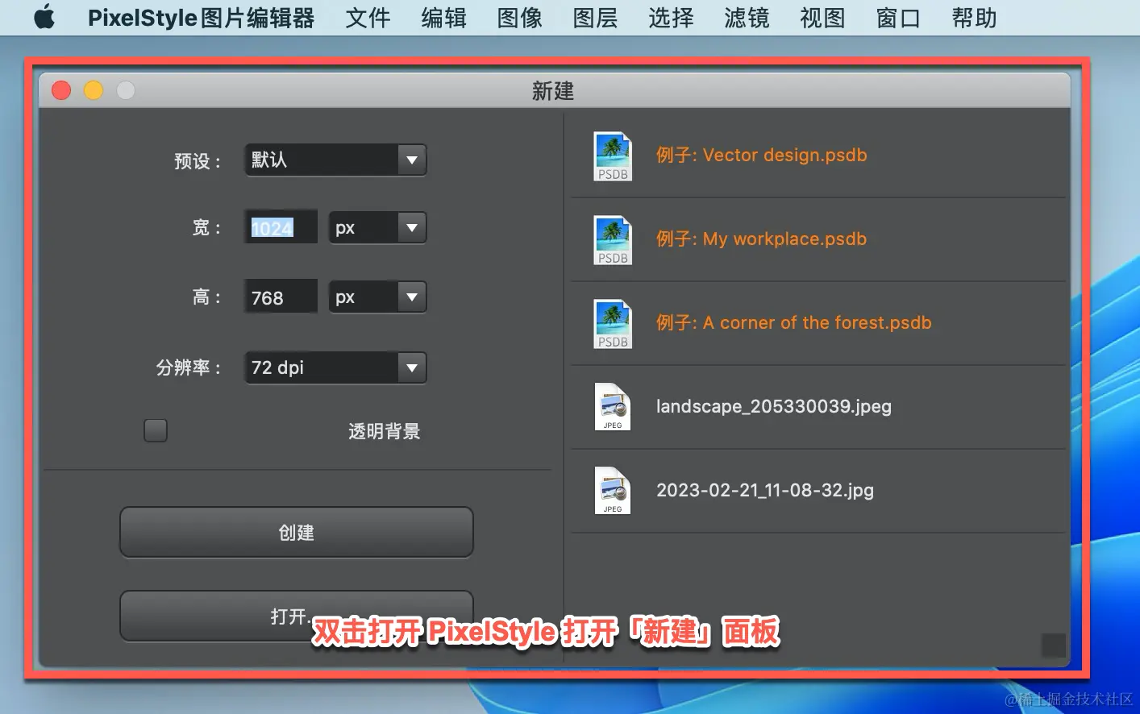Select recent file landscape_205330039.jpeg

coord(818,407)
